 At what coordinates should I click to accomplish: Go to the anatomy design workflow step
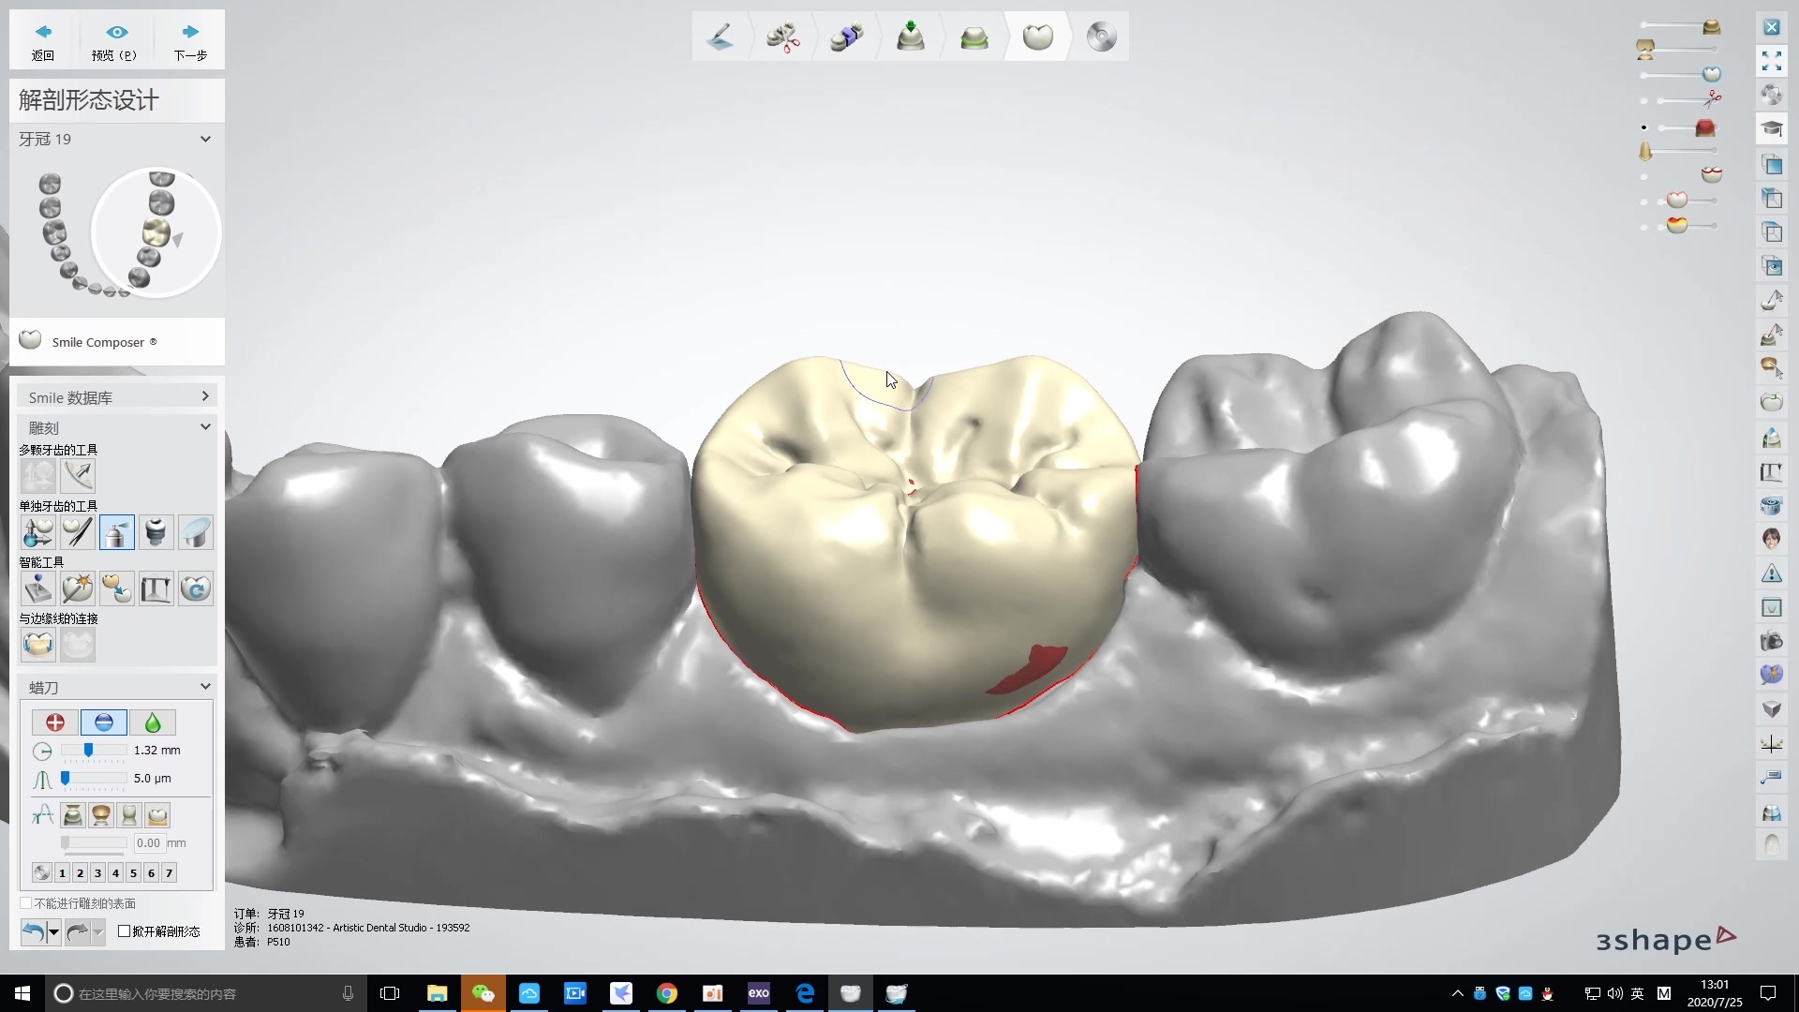coord(1037,37)
